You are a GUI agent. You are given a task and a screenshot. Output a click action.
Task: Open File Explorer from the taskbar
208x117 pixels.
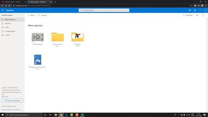point(56,115)
